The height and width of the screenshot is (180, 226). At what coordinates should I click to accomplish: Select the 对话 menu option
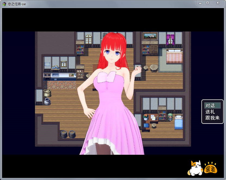pyautogui.click(x=210, y=106)
